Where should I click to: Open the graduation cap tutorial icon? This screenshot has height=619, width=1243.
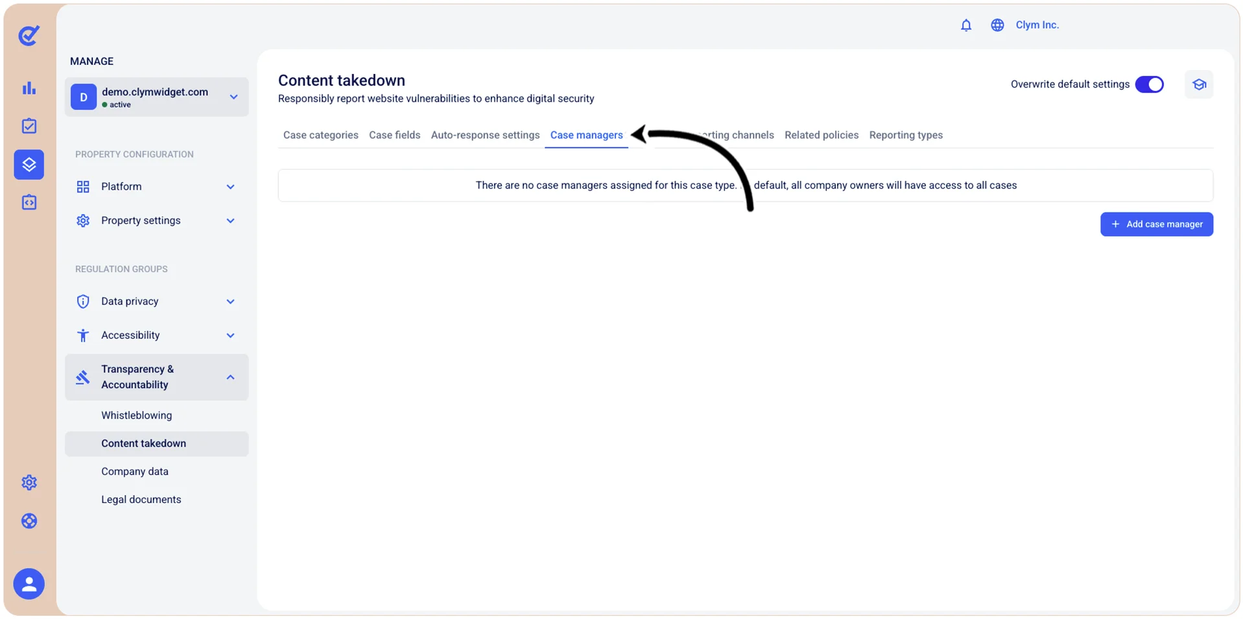[1199, 84]
